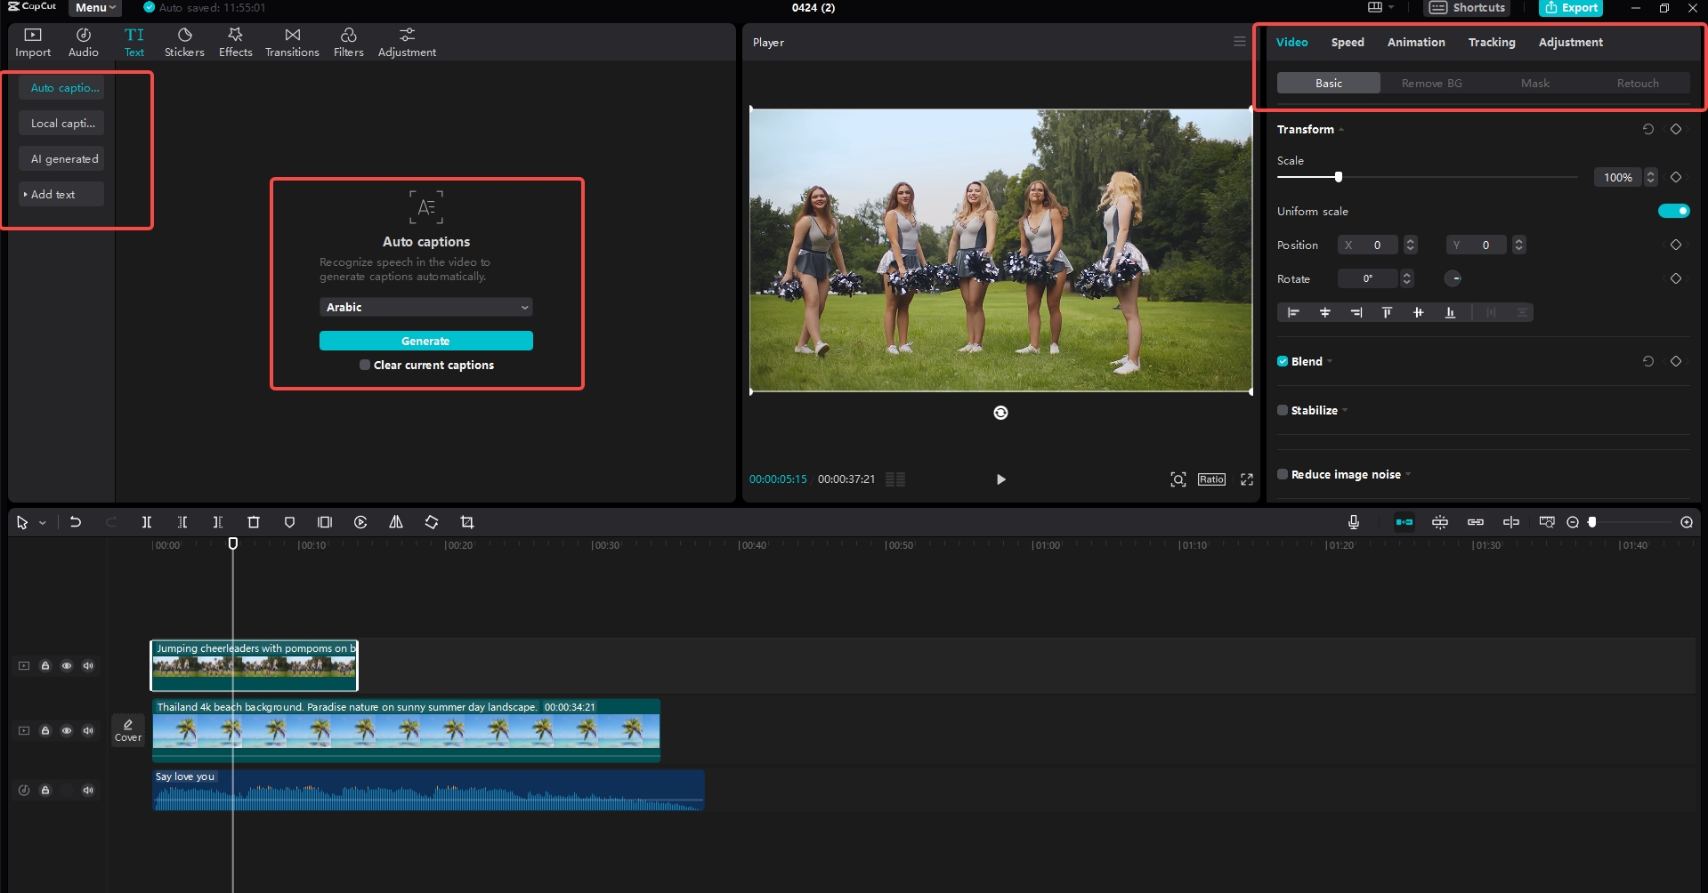Split the clip at the playhead
1708x893 pixels.
pos(146,522)
